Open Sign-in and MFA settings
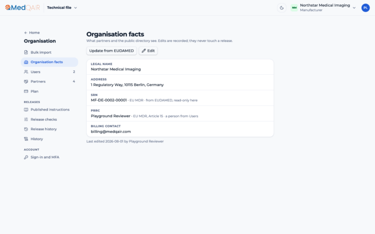 click(x=49, y=157)
